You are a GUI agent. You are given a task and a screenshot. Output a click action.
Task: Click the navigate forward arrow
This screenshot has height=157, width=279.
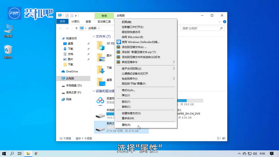67,28
